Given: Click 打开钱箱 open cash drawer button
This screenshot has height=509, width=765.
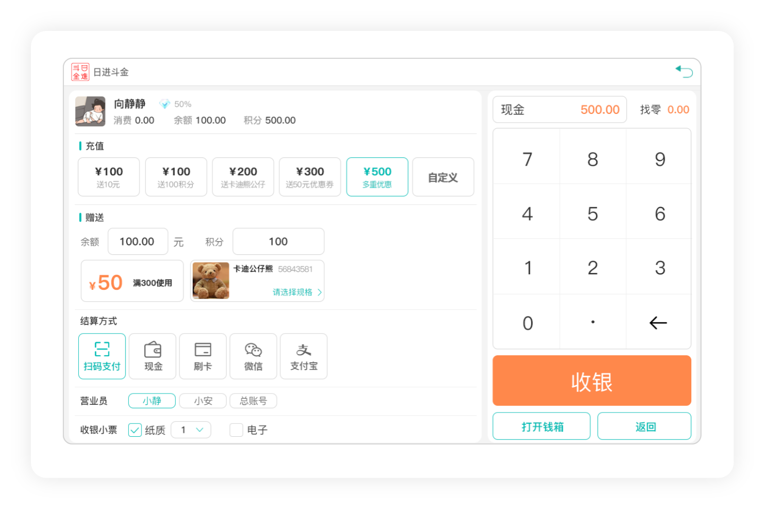Looking at the screenshot, I should click(x=542, y=426).
